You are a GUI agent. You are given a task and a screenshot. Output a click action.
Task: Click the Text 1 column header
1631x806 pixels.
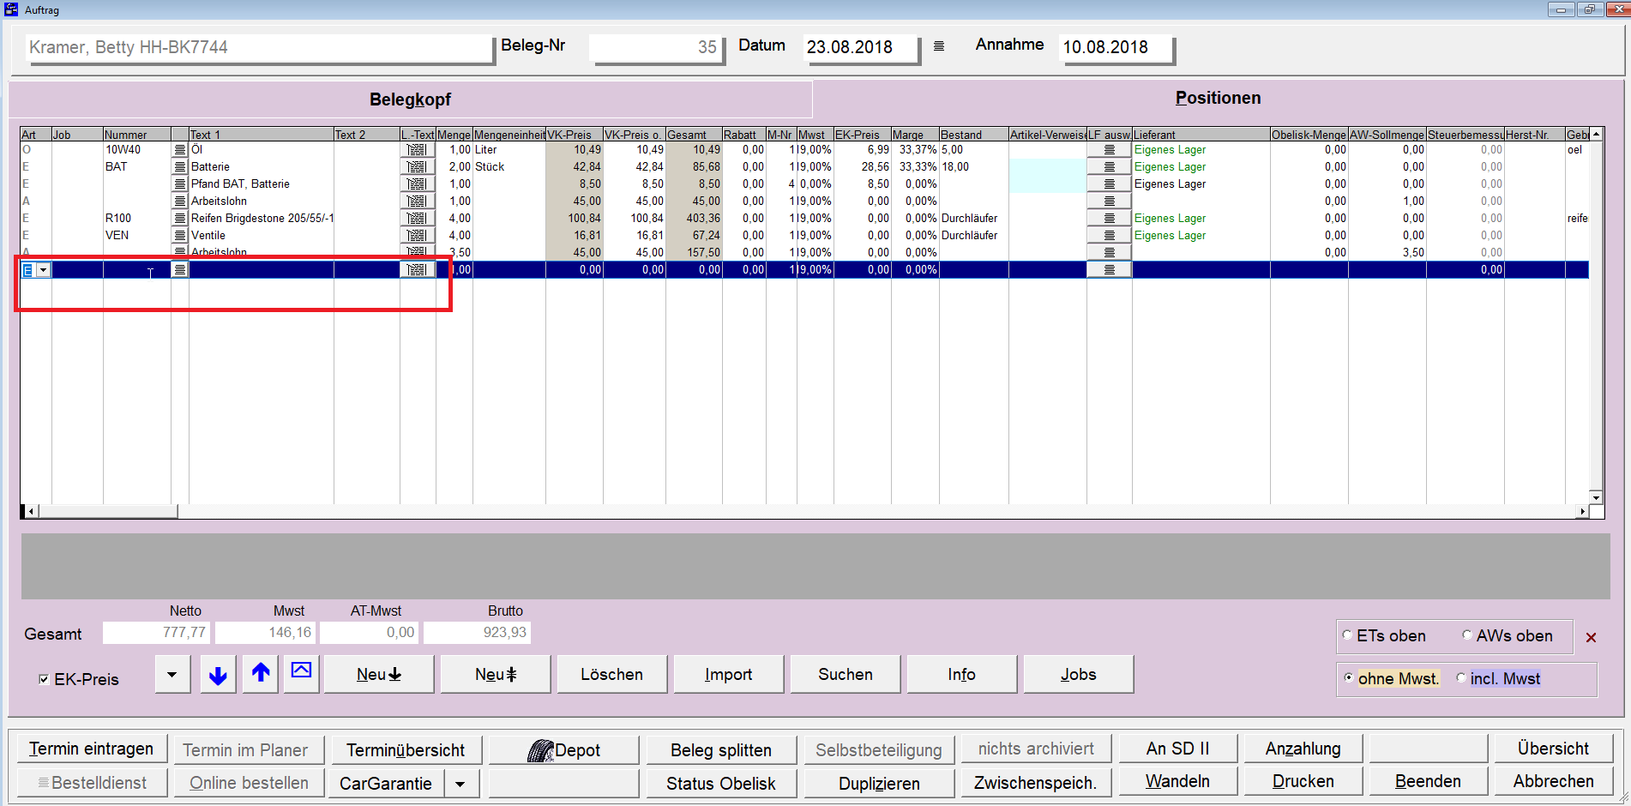pos(261,135)
